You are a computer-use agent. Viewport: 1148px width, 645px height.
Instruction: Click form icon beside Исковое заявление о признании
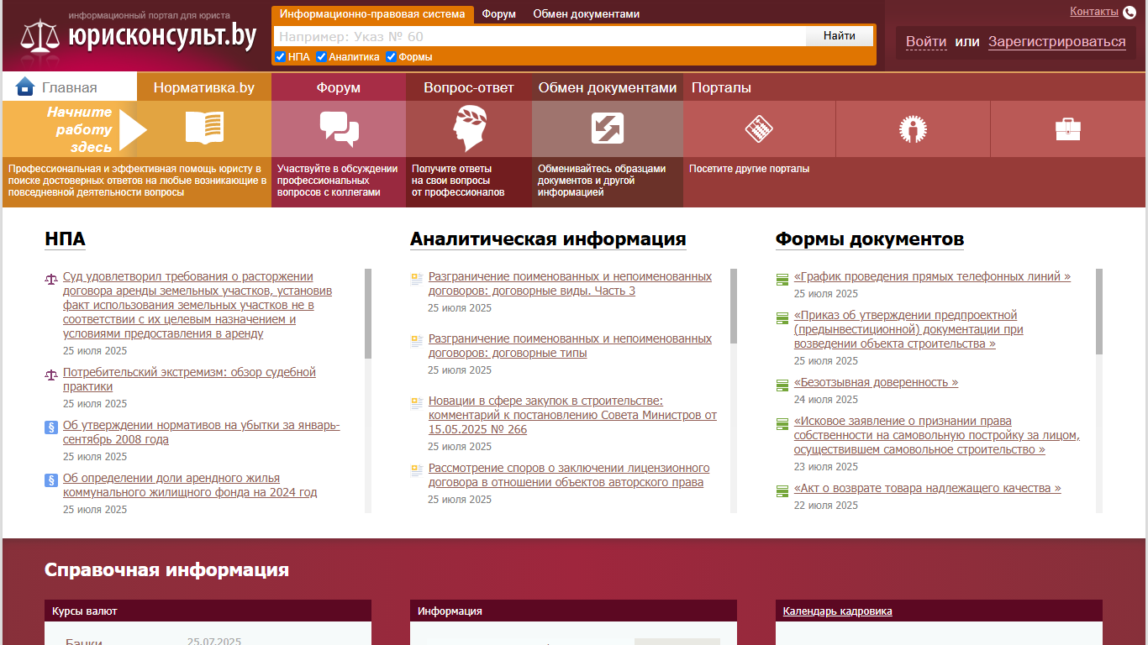coord(782,422)
